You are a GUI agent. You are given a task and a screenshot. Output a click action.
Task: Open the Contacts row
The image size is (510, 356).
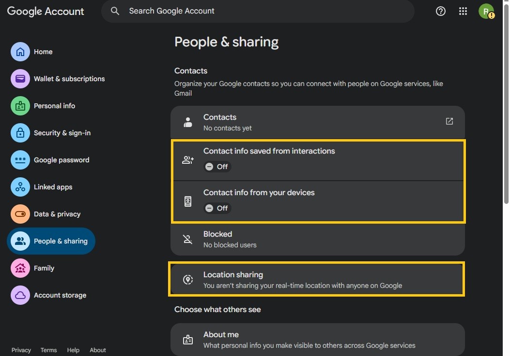[x=317, y=122]
